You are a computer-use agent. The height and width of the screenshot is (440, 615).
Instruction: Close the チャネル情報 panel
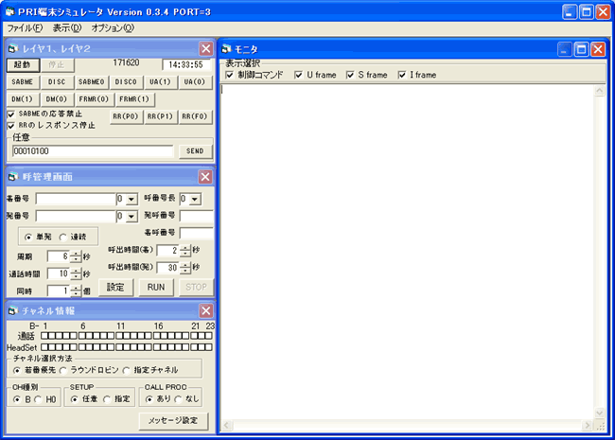pyautogui.click(x=205, y=310)
